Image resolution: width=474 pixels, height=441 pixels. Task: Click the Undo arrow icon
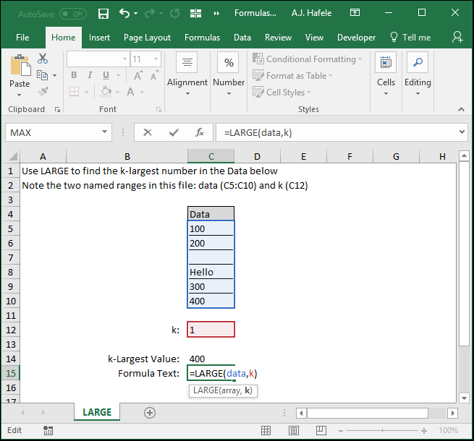click(x=124, y=13)
